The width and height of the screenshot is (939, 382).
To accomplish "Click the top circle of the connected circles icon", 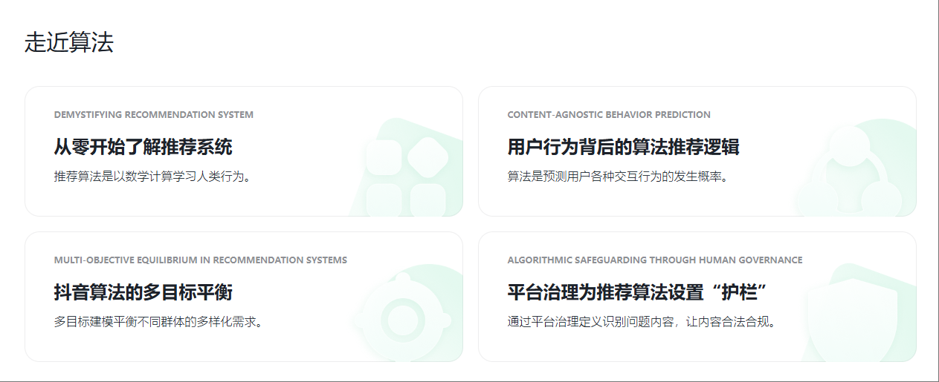I will tap(848, 145).
